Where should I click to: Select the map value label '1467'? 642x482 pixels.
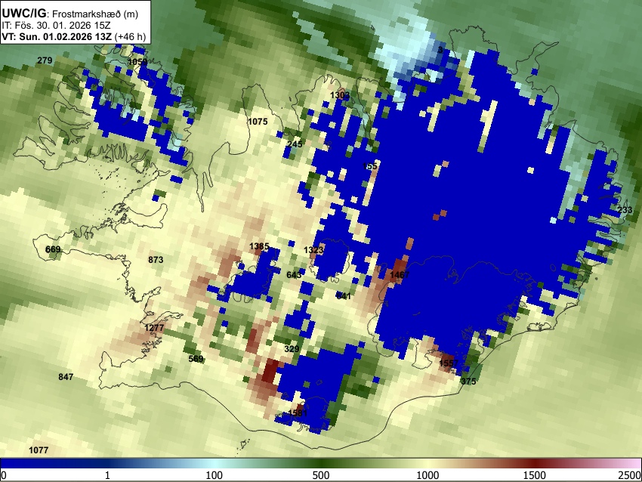pos(400,274)
